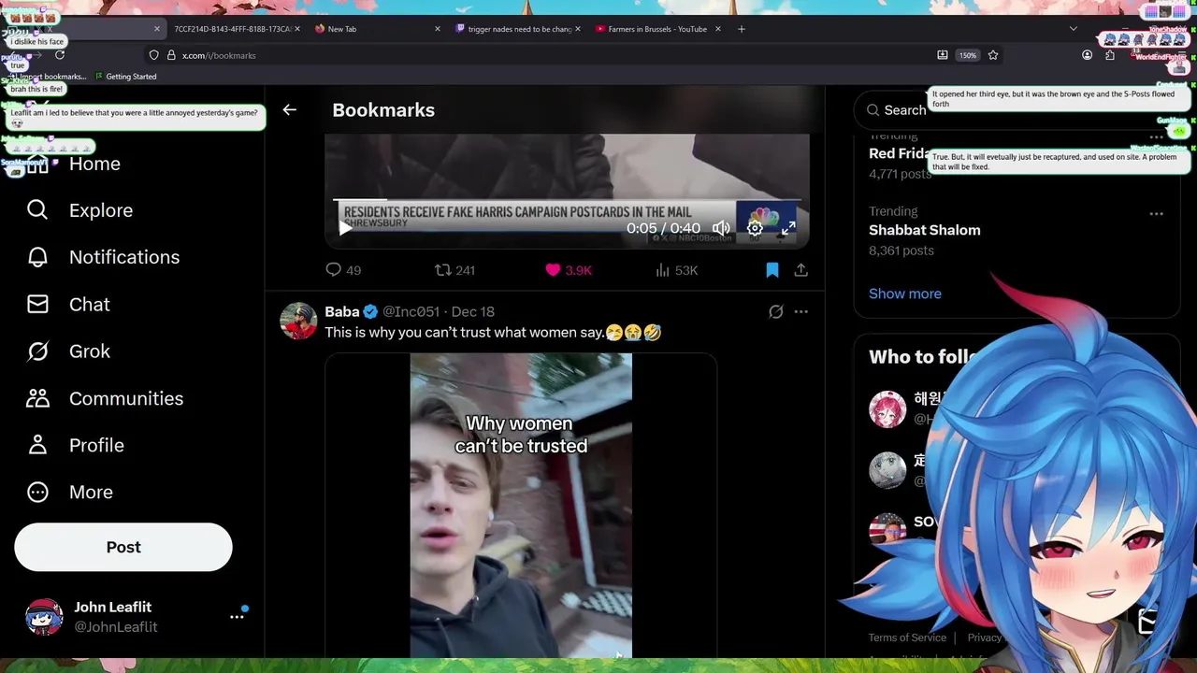Click the video progress bar
The height and width of the screenshot is (673, 1197).
(x=567, y=199)
